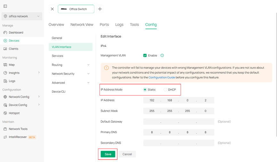The image size is (277, 162).
Task: Open the device Logs tab
Action: pos(119,25)
